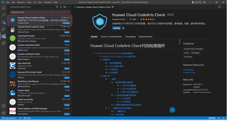Toggle the bottom panel visibility
The width and height of the screenshot is (227, 121).
(x=196, y=2)
